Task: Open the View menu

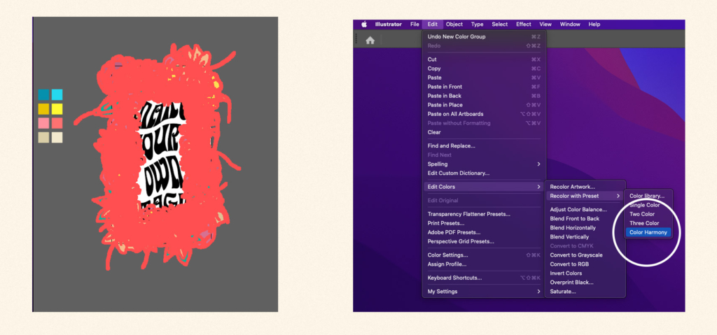Action: click(x=545, y=24)
